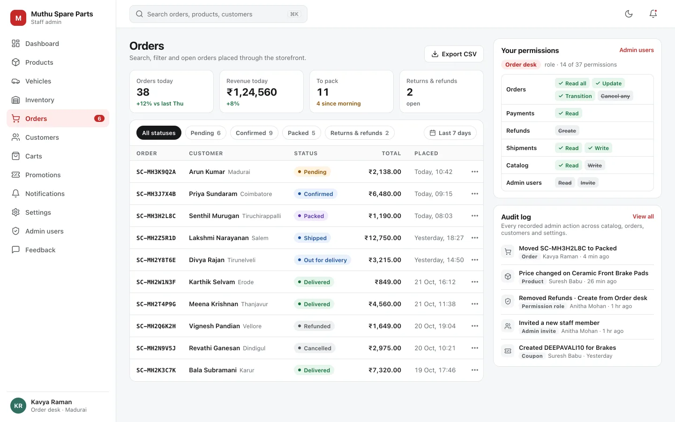
Task: Select the All statuses filter tab
Action: (x=159, y=133)
